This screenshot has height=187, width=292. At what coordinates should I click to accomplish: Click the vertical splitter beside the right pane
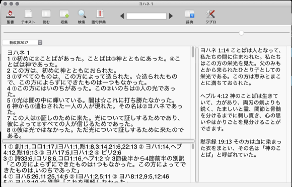197,114
